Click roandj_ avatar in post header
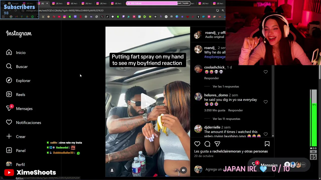321x180 pixels. 198,35
